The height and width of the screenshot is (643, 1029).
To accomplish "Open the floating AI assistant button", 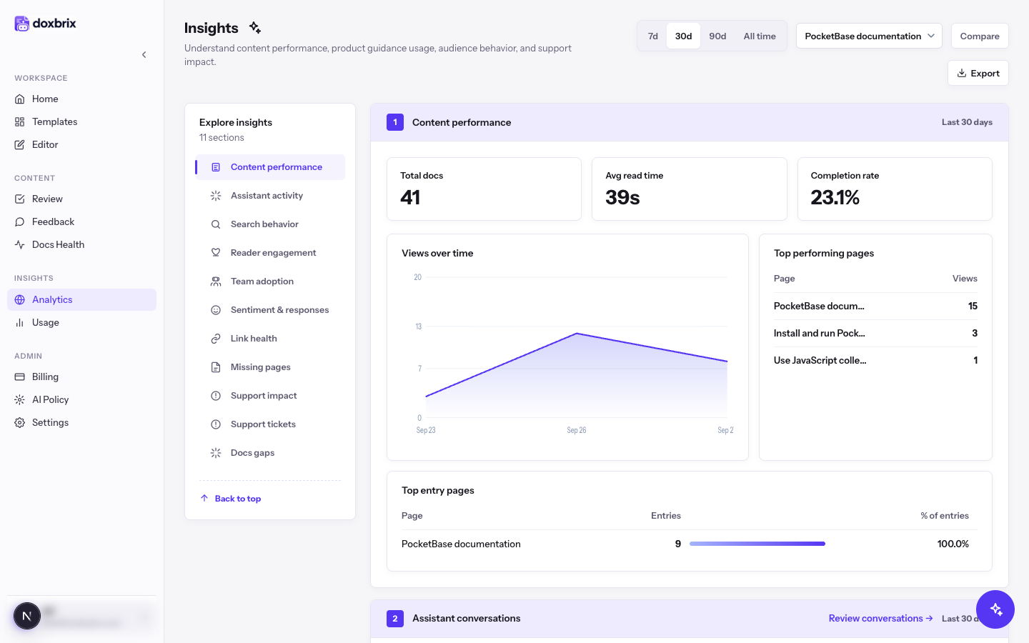I will pyautogui.click(x=995, y=609).
